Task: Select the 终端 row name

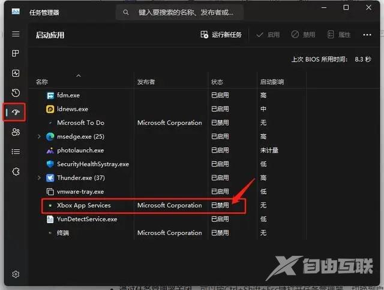Action: (x=63, y=233)
